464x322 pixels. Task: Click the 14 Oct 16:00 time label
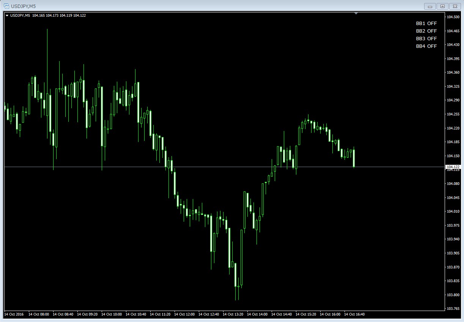click(330, 314)
